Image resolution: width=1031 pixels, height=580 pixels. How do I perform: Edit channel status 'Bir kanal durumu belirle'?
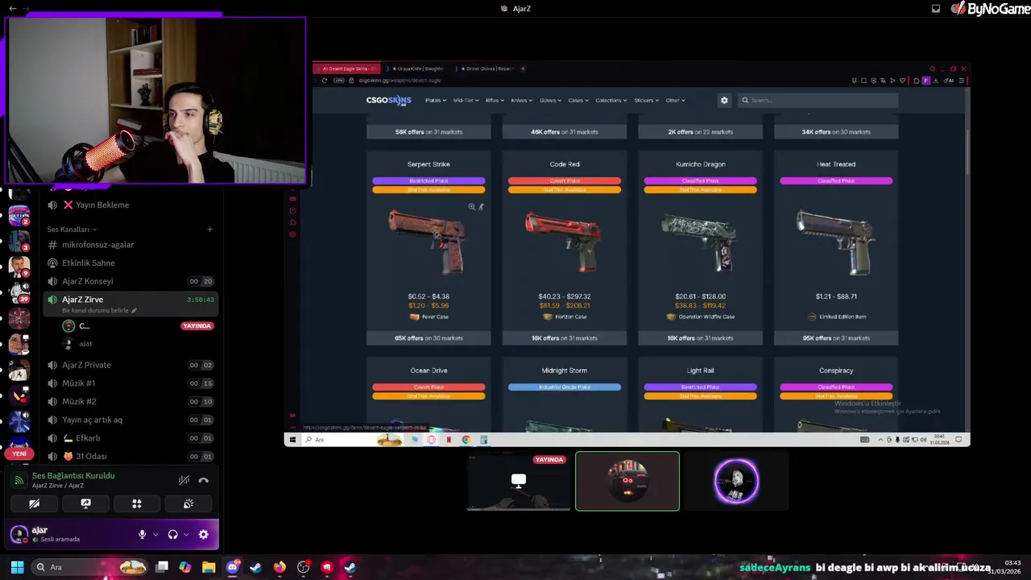coord(99,310)
